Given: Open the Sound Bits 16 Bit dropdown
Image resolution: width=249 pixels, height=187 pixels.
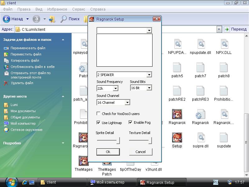Looking at the screenshot, I should [x=149, y=88].
